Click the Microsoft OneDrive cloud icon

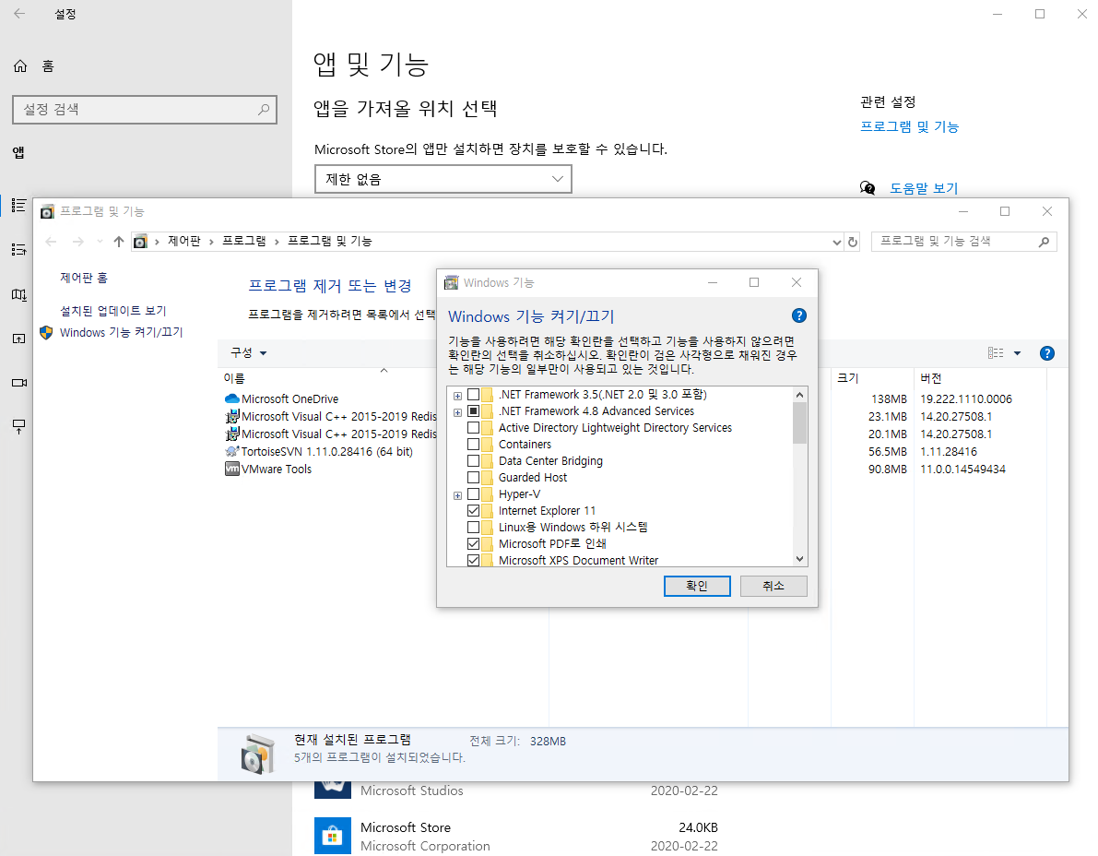click(x=231, y=398)
